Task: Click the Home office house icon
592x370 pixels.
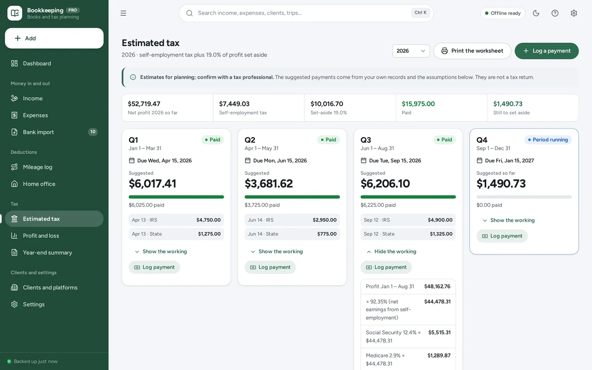Action: (14, 184)
